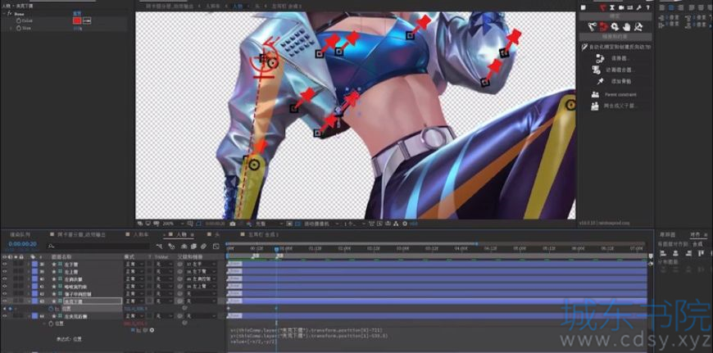Open track matte dropdown for layer 42
This screenshot has height=353, width=713.
pos(163,294)
